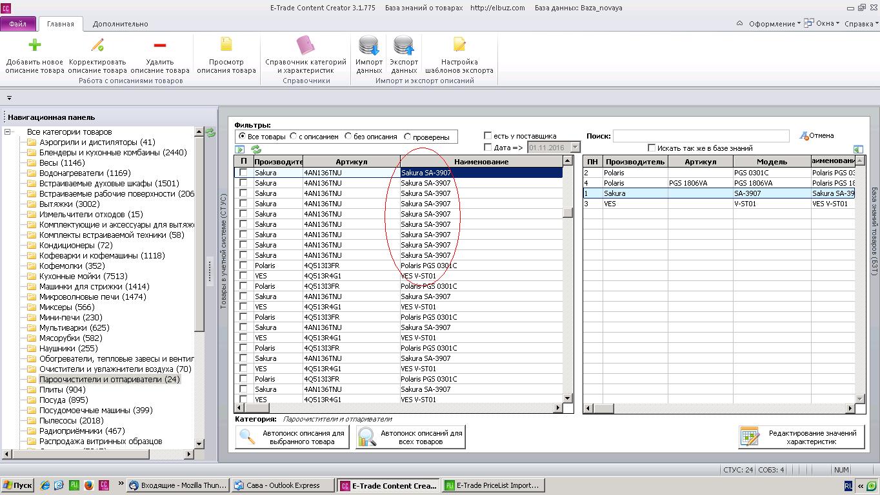Click the 'Экспорт данных' database icon
The height and width of the screenshot is (495, 880).
[404, 45]
